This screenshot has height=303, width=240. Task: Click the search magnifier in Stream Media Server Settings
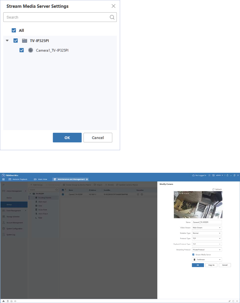(112, 17)
